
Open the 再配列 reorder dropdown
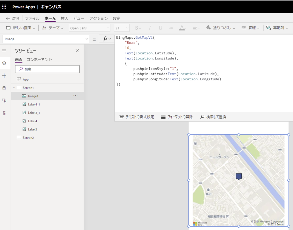(x=277, y=28)
